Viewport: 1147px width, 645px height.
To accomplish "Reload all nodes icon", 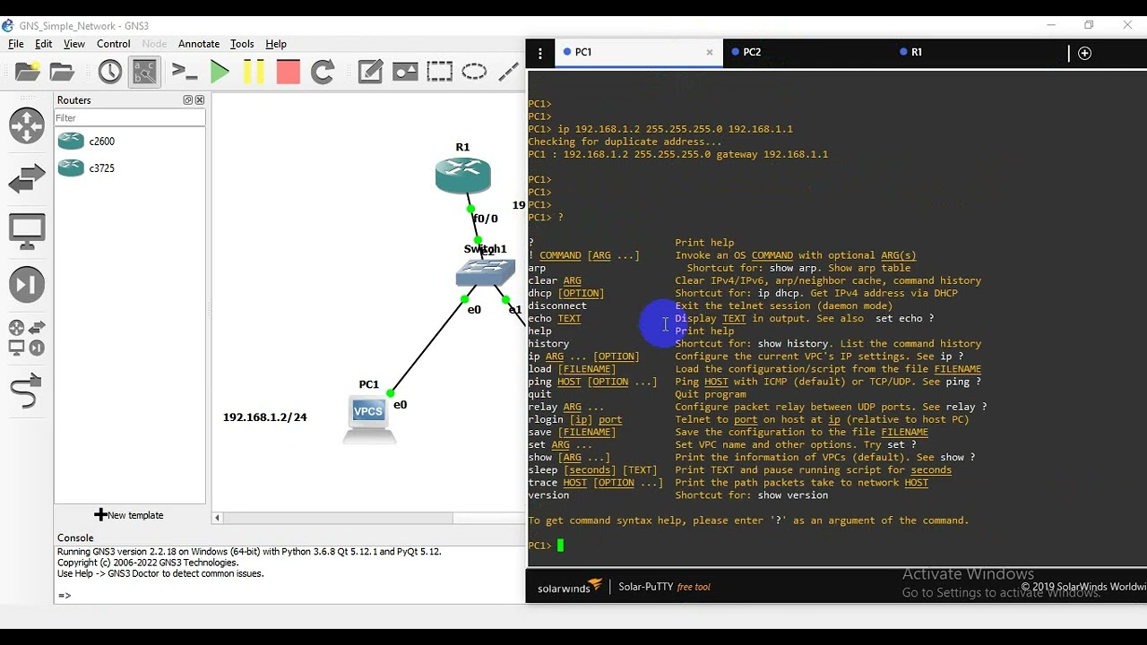I will point(323,72).
